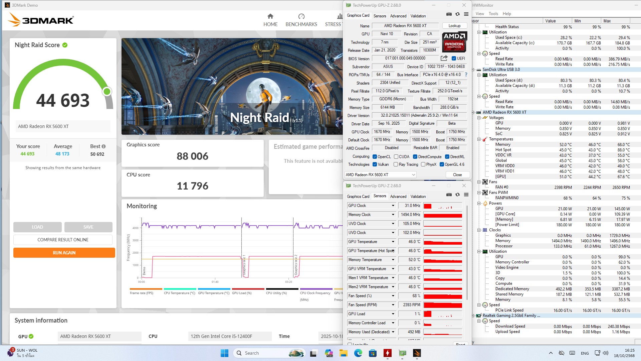This screenshot has height=361, width=641.
Task: Click the Bus Interface question mark icon
Action: (466, 75)
